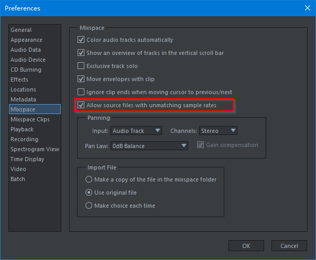Select Make a copy in mixspace folder
This screenshot has height=260, width=316.
coord(89,179)
